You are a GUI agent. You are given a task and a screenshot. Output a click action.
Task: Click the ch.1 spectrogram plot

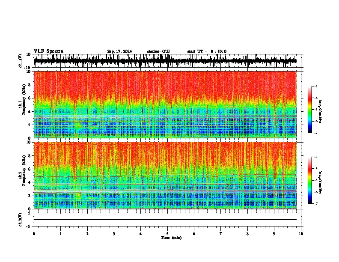tap(165, 104)
